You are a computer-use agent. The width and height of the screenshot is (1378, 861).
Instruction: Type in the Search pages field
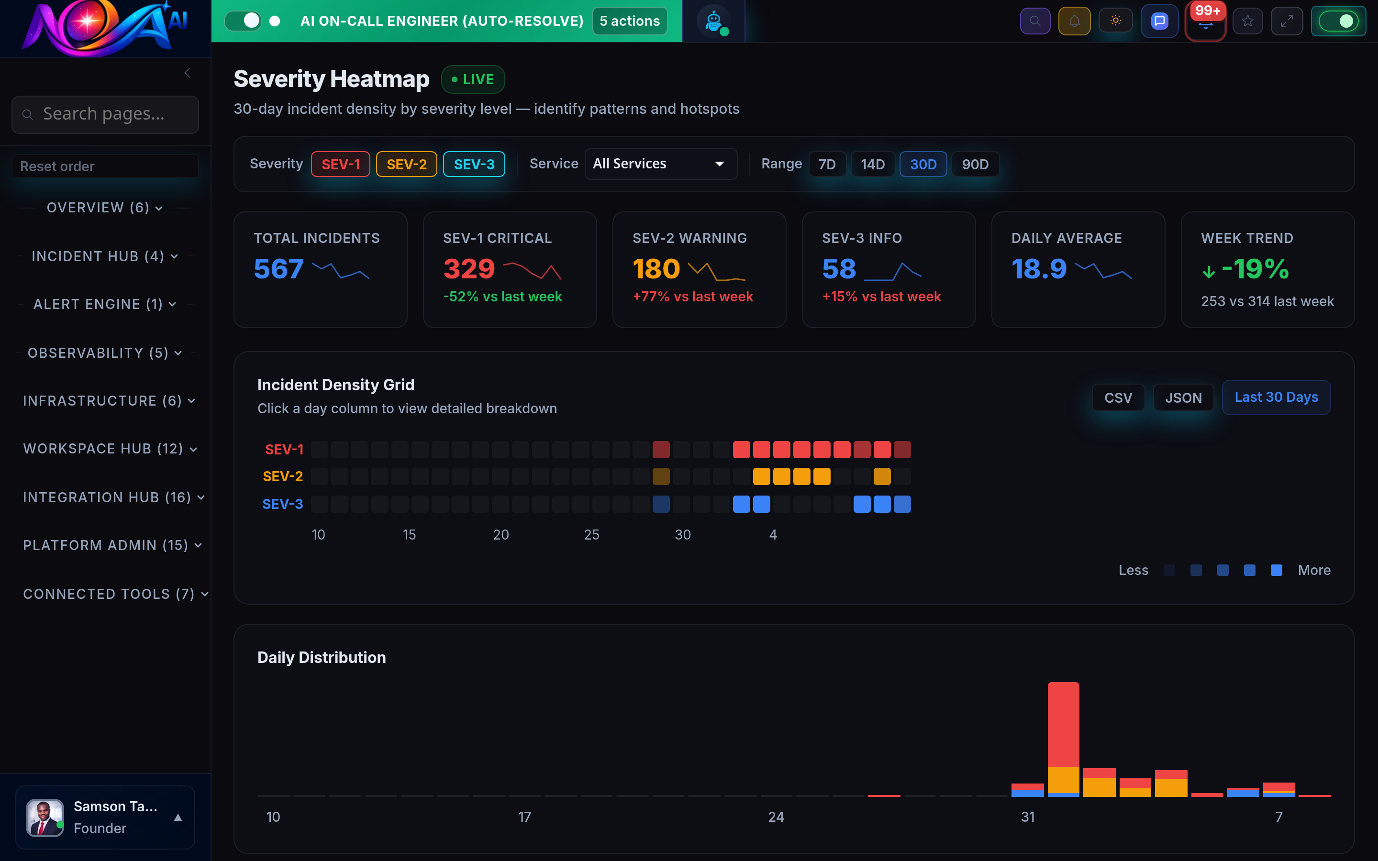(x=105, y=114)
